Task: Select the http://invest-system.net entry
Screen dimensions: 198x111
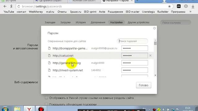Action: [68, 70]
